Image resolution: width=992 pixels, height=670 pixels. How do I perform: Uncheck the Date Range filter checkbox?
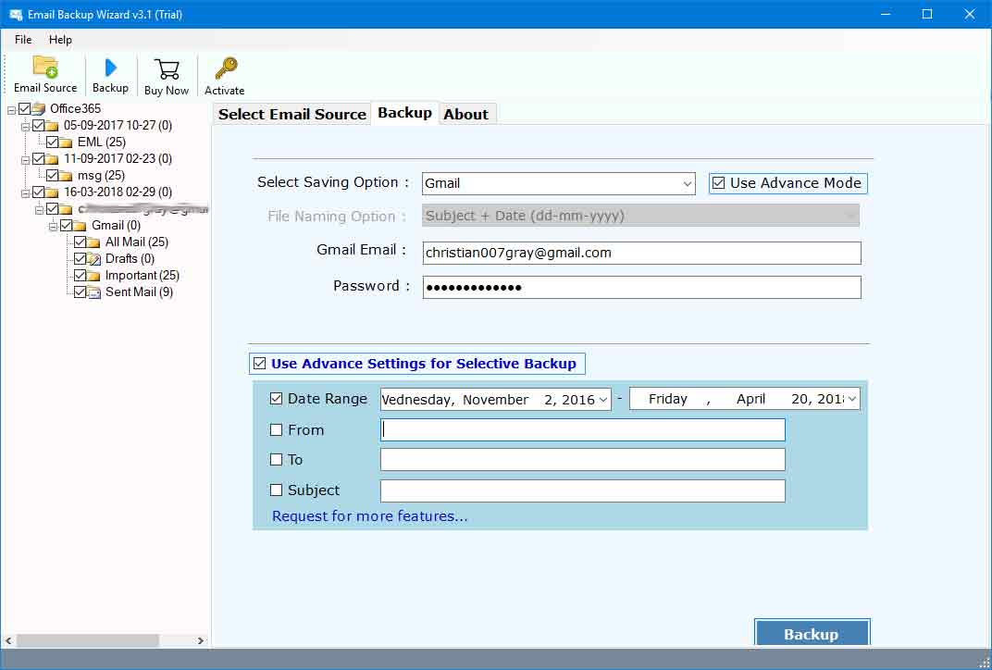[276, 399]
